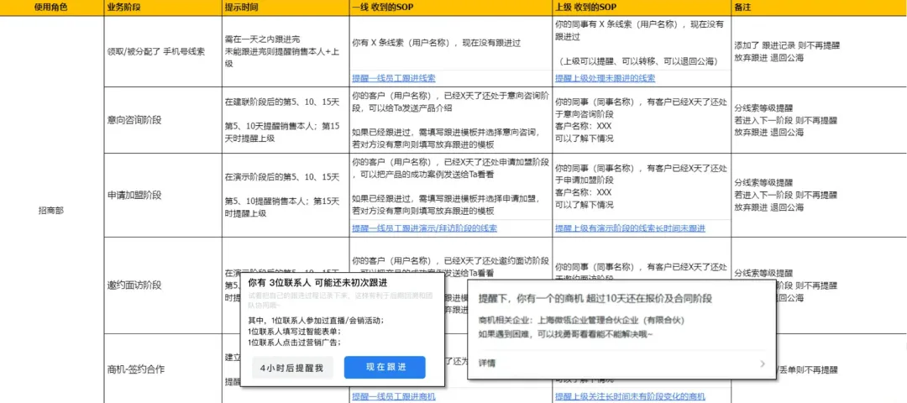Select the 商机-签约合作 stage cell
Screen dimensions: 907x403
pos(136,369)
